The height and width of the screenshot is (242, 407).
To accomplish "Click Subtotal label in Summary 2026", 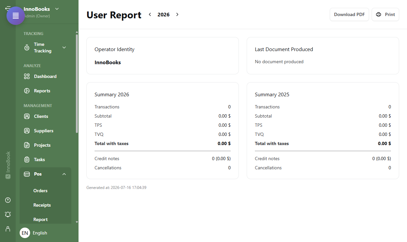I will point(103,116).
